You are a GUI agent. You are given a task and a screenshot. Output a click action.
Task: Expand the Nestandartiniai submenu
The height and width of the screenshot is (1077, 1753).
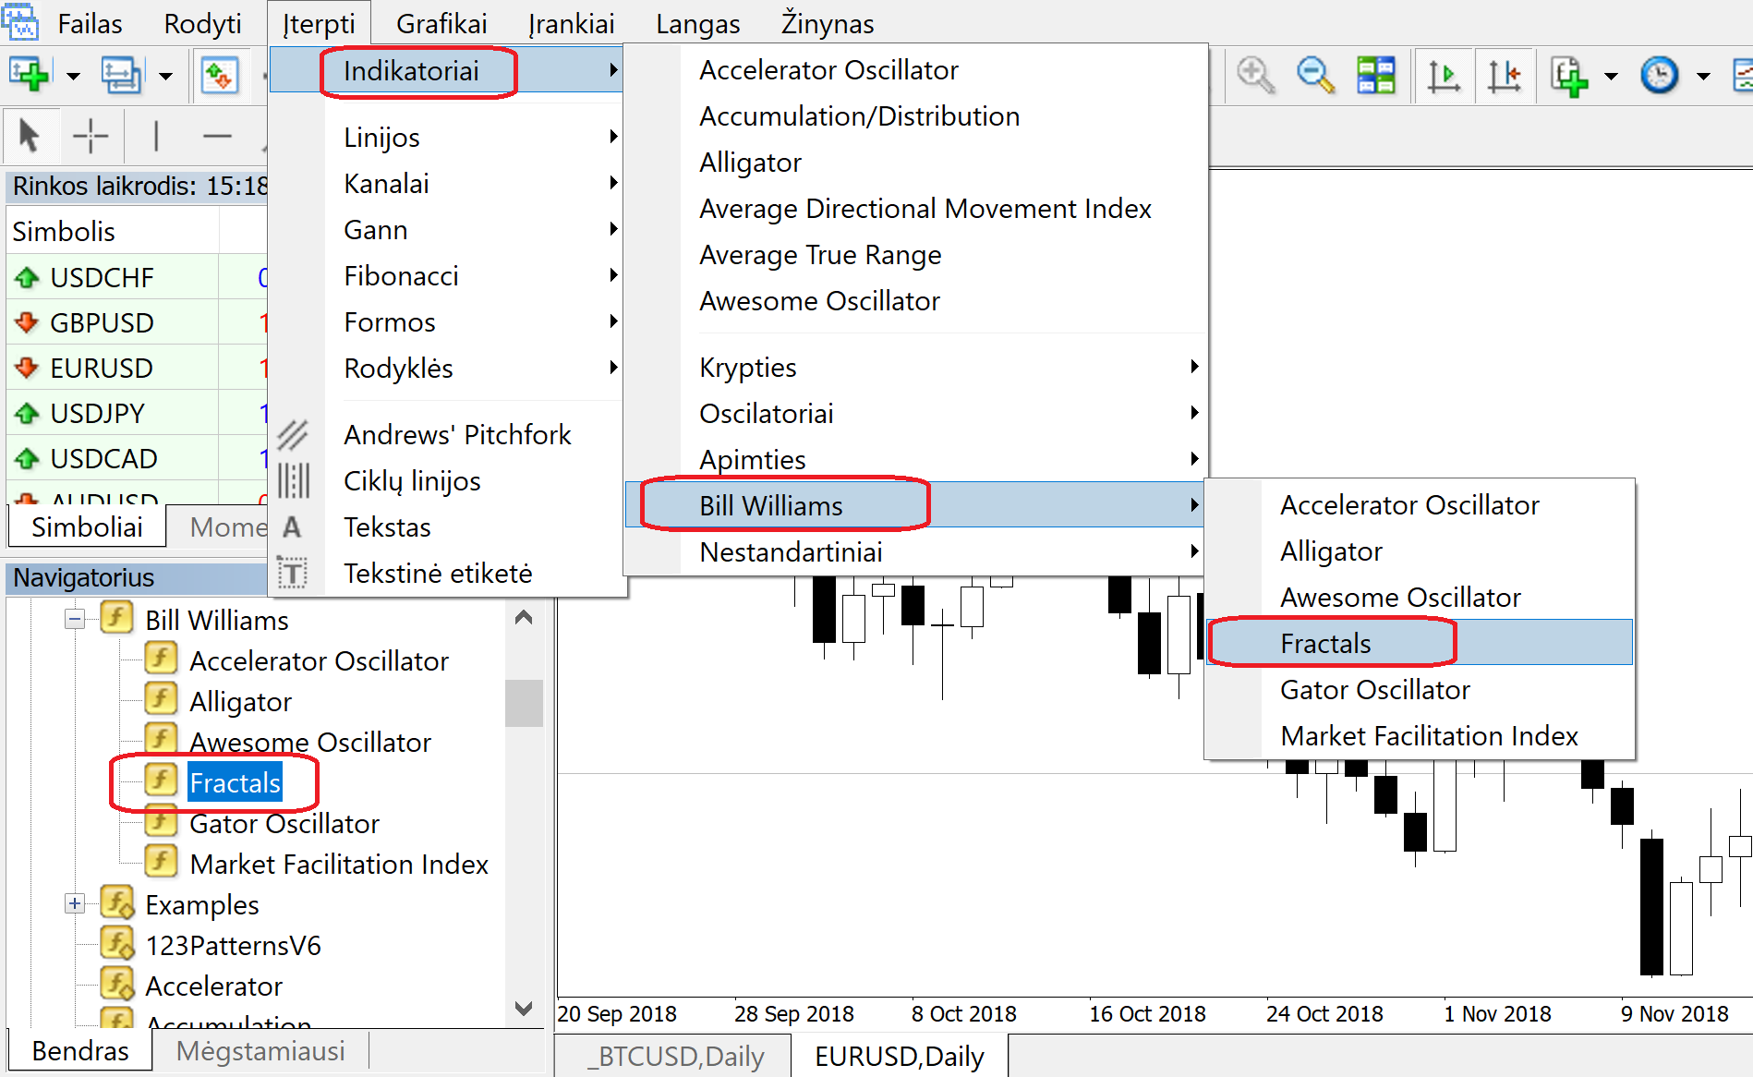point(914,551)
